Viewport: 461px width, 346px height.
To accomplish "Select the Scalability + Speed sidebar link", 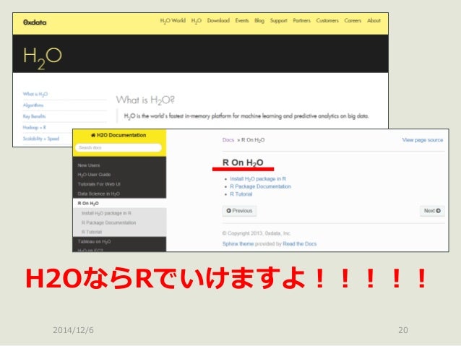I will [x=41, y=139].
